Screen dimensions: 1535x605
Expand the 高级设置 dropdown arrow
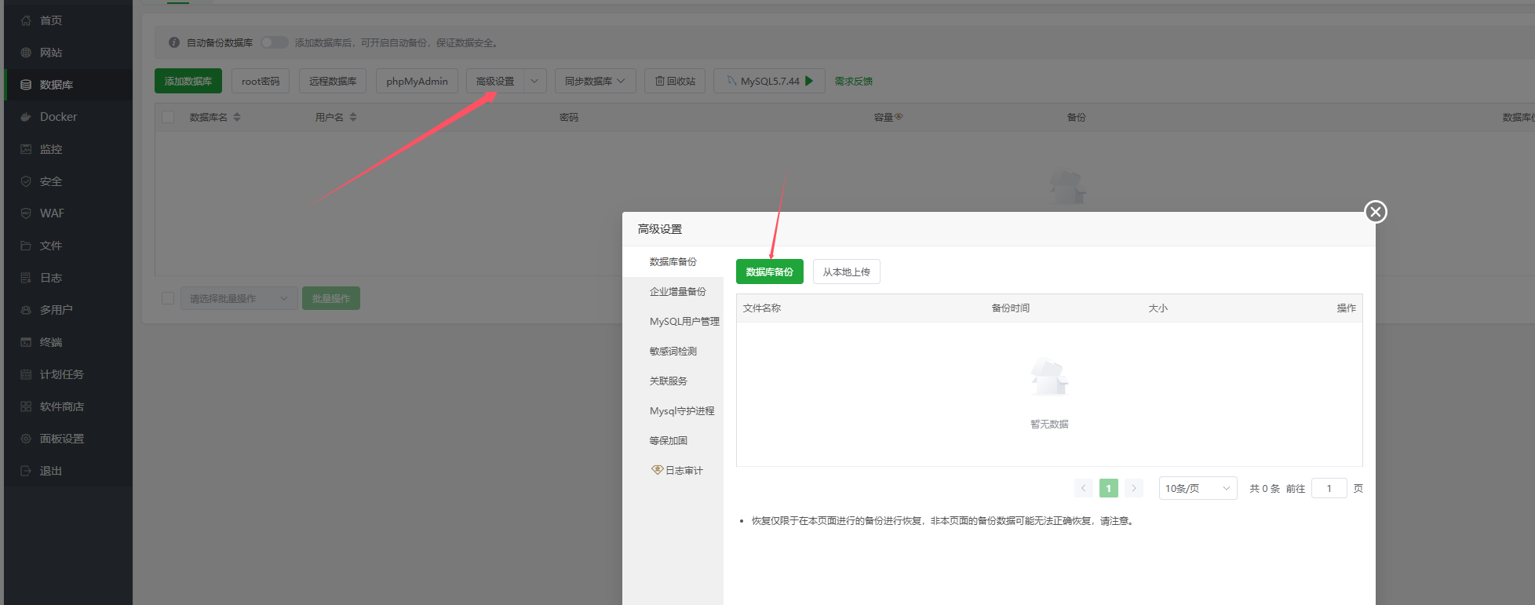click(534, 81)
